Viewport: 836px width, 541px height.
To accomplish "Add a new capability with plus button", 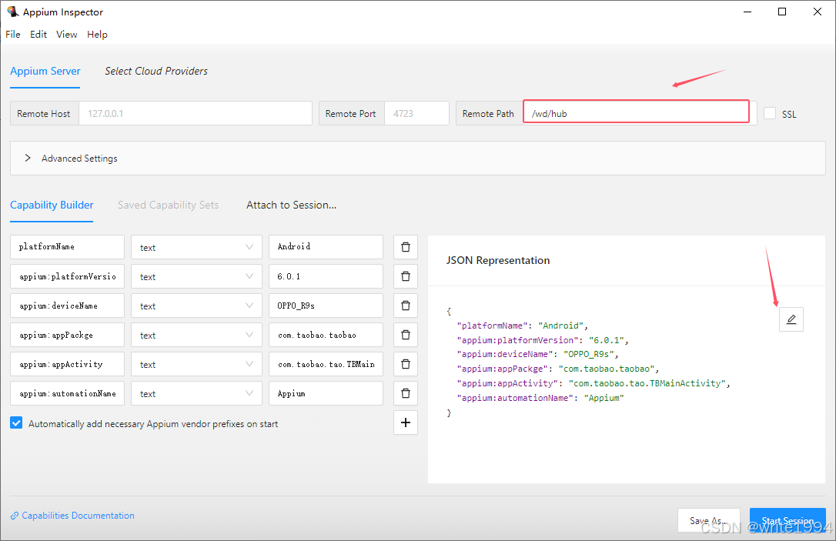I will tap(405, 422).
